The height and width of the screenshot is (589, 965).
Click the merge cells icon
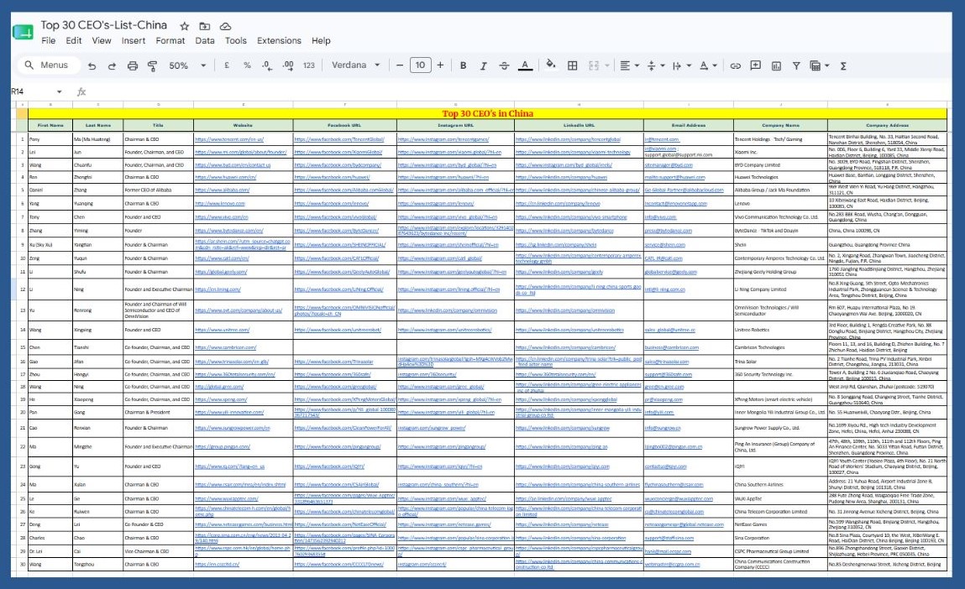click(x=594, y=65)
